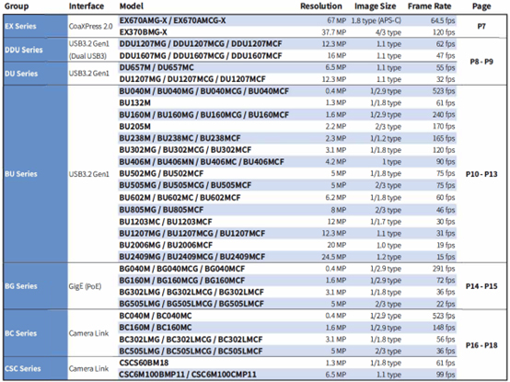The width and height of the screenshot is (510, 382).
Task: Select model BU205M
Action: pyautogui.click(x=134, y=126)
